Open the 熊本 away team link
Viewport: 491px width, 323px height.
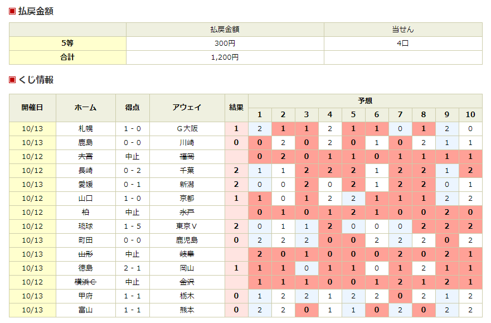[x=187, y=310]
